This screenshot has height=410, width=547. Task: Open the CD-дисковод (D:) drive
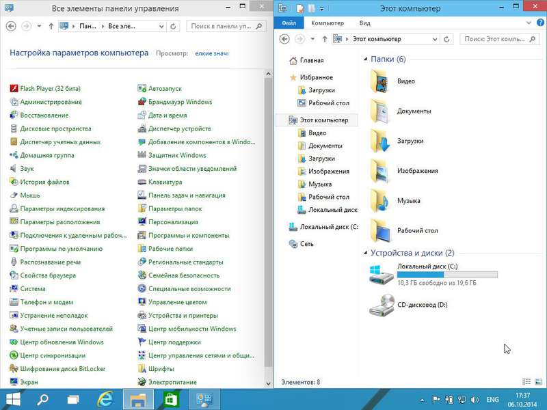(x=423, y=304)
